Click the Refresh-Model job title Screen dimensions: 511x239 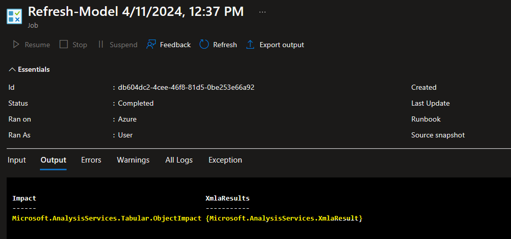point(136,11)
